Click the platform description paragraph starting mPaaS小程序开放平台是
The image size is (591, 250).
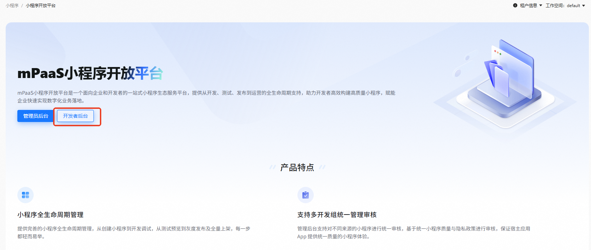[206, 97]
